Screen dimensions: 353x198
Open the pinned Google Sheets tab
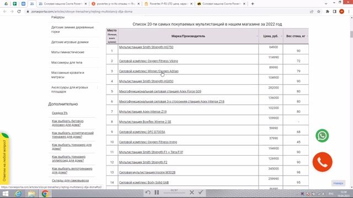click(15, 4)
